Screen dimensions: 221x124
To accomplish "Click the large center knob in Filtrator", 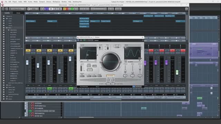I will pyautogui.click(x=110, y=62).
